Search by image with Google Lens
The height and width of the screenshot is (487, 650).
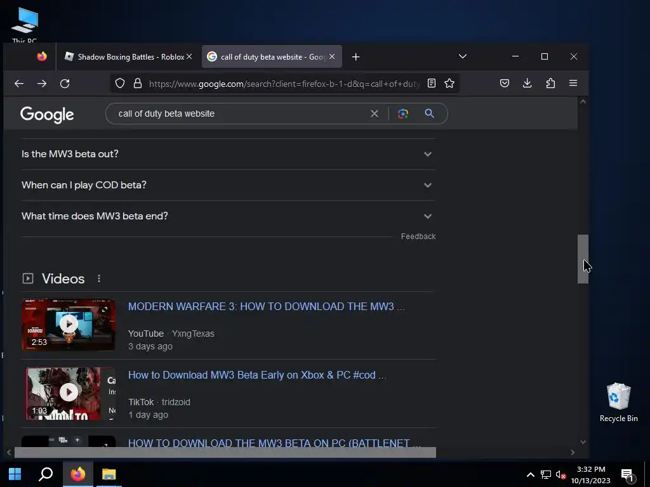403,114
